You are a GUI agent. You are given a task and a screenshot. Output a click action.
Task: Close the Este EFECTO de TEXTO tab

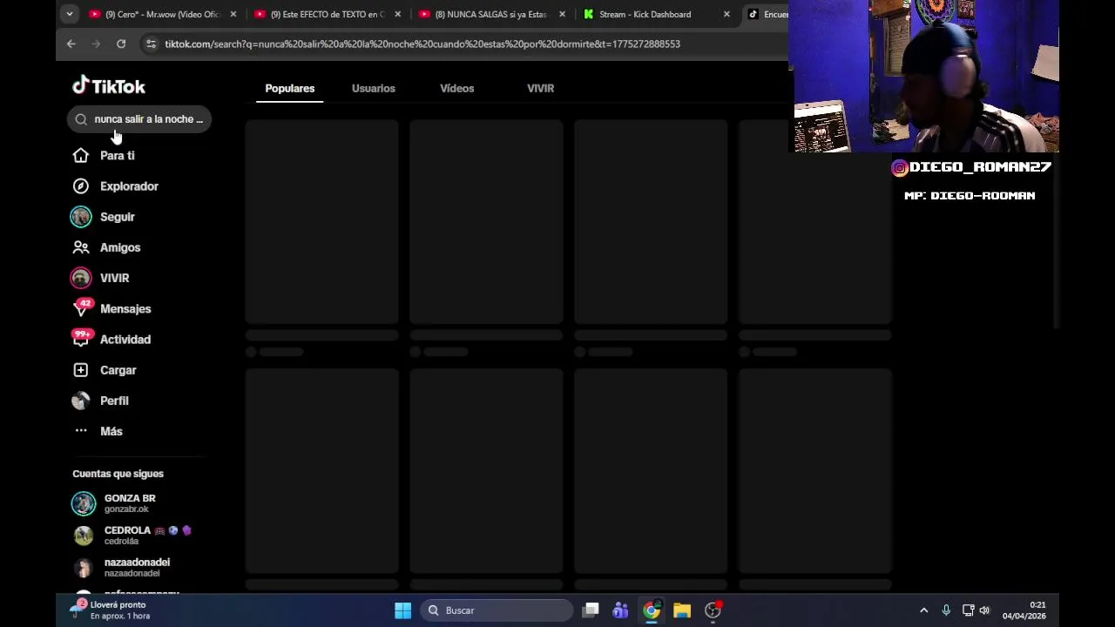tap(397, 14)
